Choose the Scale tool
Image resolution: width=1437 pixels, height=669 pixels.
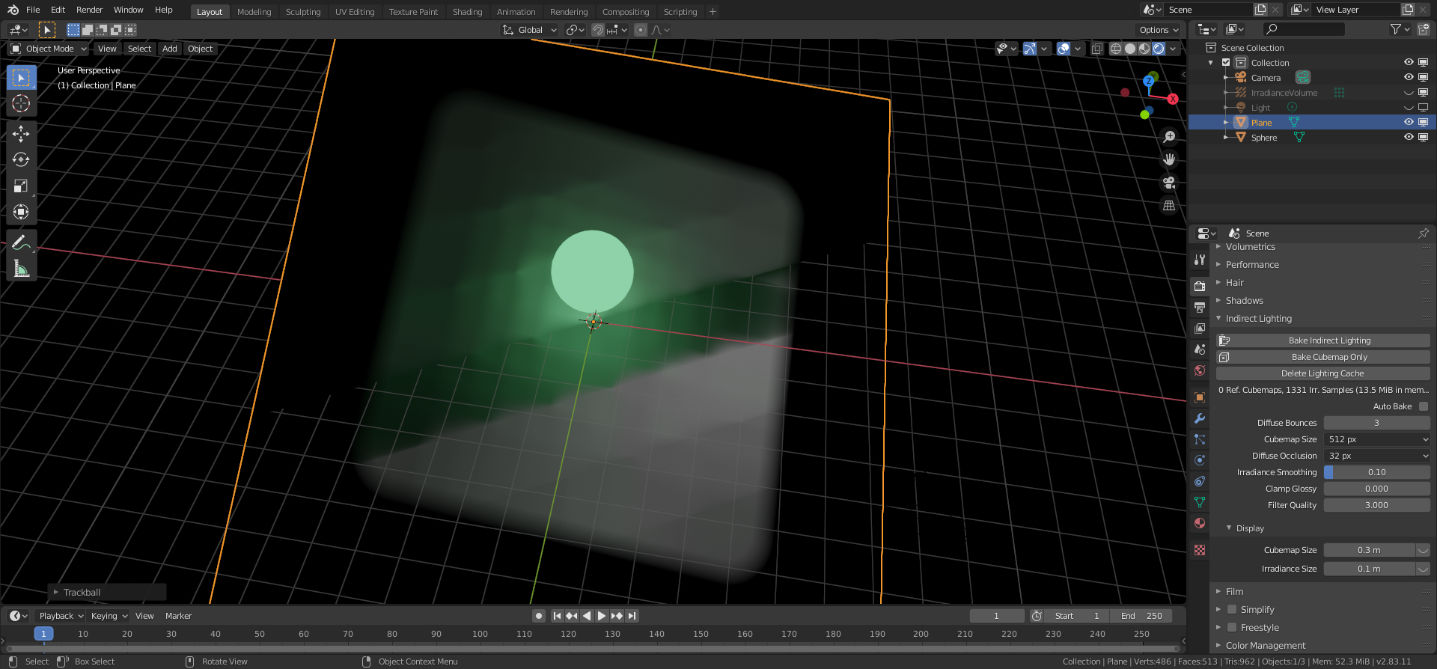tap(21, 186)
